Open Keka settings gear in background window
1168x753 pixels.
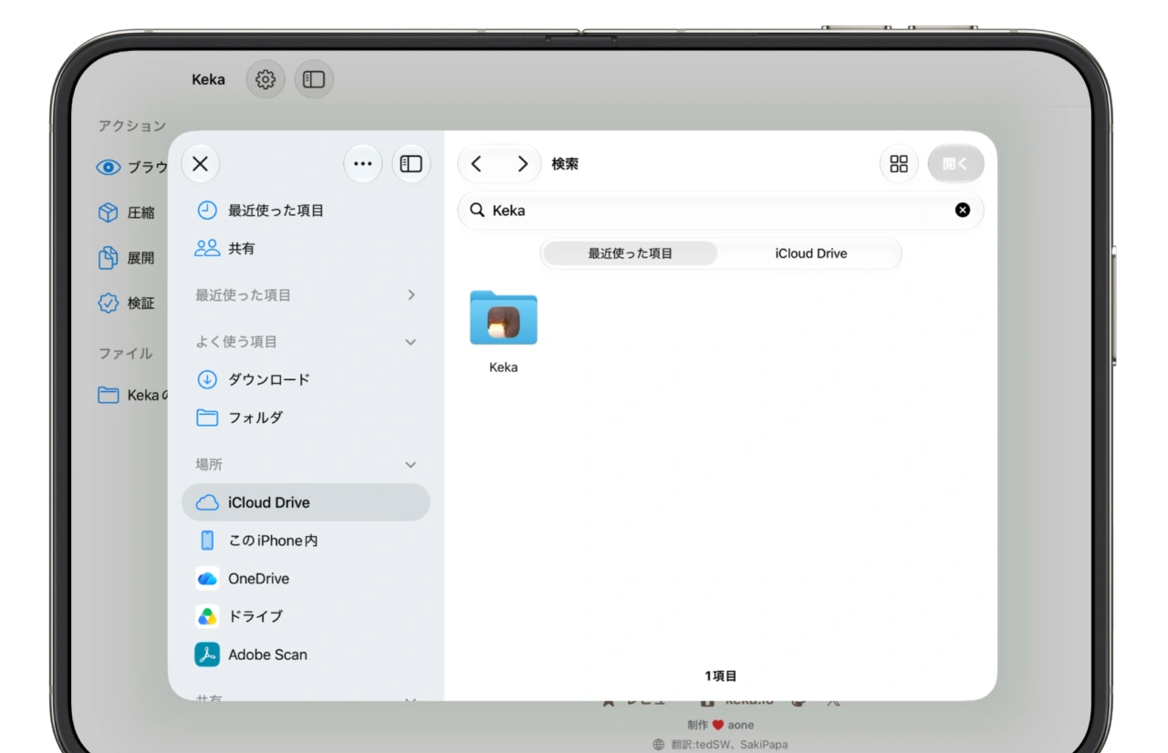pos(266,79)
